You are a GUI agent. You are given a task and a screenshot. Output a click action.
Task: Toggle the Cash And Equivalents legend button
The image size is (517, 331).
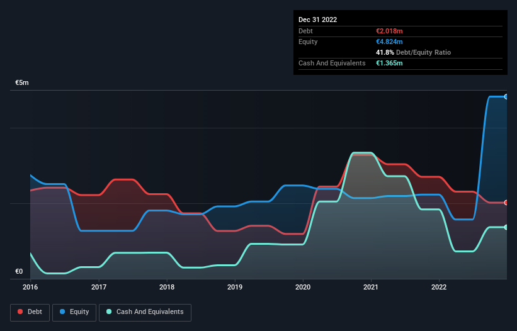(x=145, y=312)
